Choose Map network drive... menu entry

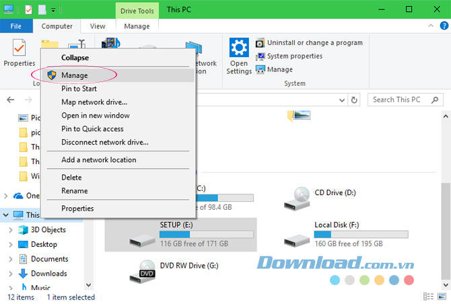(118, 102)
